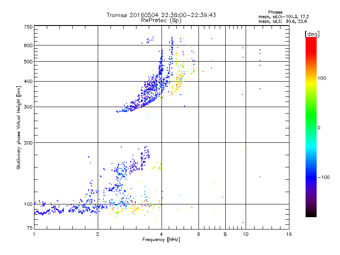Image resolution: width=340 pixels, height=255 pixels.
Task: Click the [deg] colorbar unit label
Action: pyautogui.click(x=312, y=34)
